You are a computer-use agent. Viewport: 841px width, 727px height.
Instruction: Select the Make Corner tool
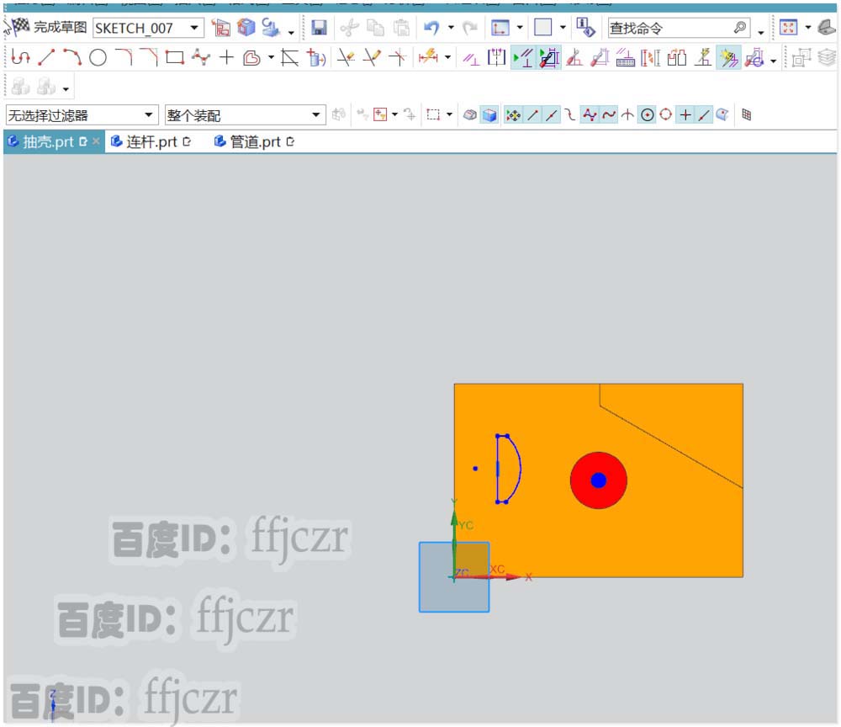398,57
